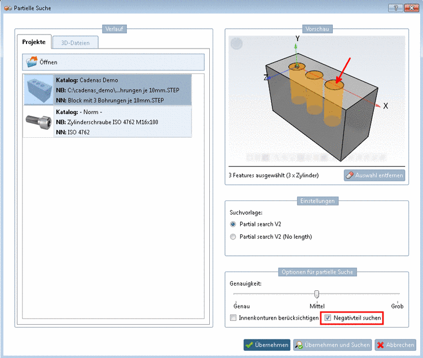Select the cylinder screw ISO 4762 thumbnail

(39, 121)
